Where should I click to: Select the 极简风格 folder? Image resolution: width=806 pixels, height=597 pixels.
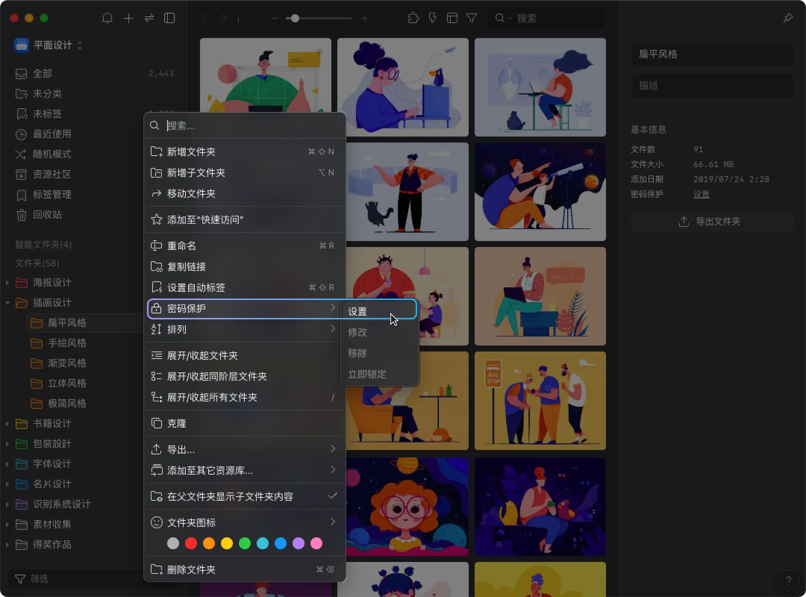point(67,403)
